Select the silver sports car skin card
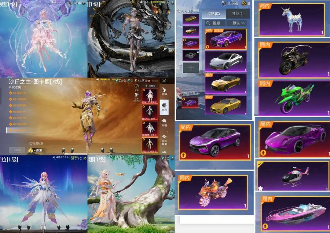The height and width of the screenshot is (233, 330). (x=226, y=61)
